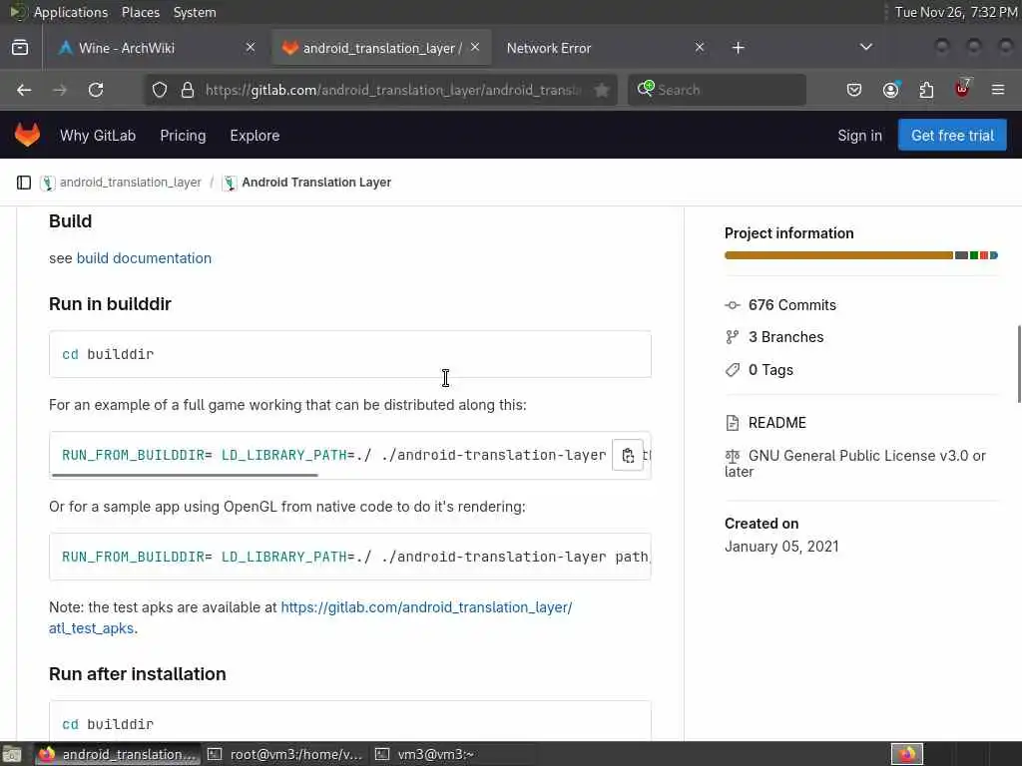Click the repository languages color bar
The image size is (1022, 766).
click(x=861, y=255)
